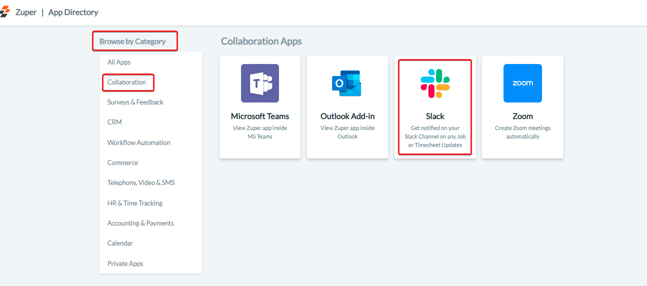Viewport: 647px width, 286px height.
Task: Click the Zuper logo icon
Action: pyautogui.click(x=5, y=12)
